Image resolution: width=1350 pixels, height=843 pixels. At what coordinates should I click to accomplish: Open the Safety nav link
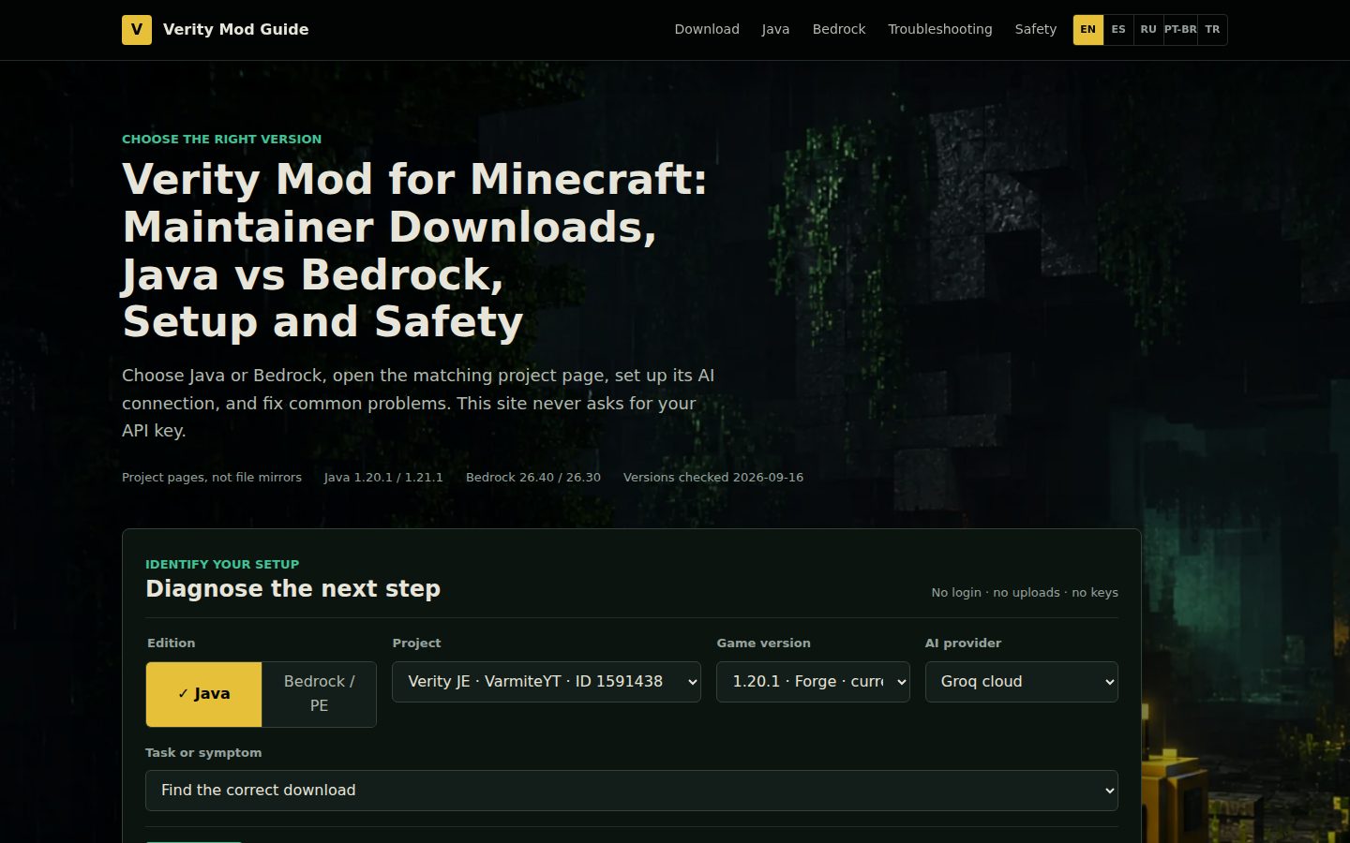click(1036, 30)
